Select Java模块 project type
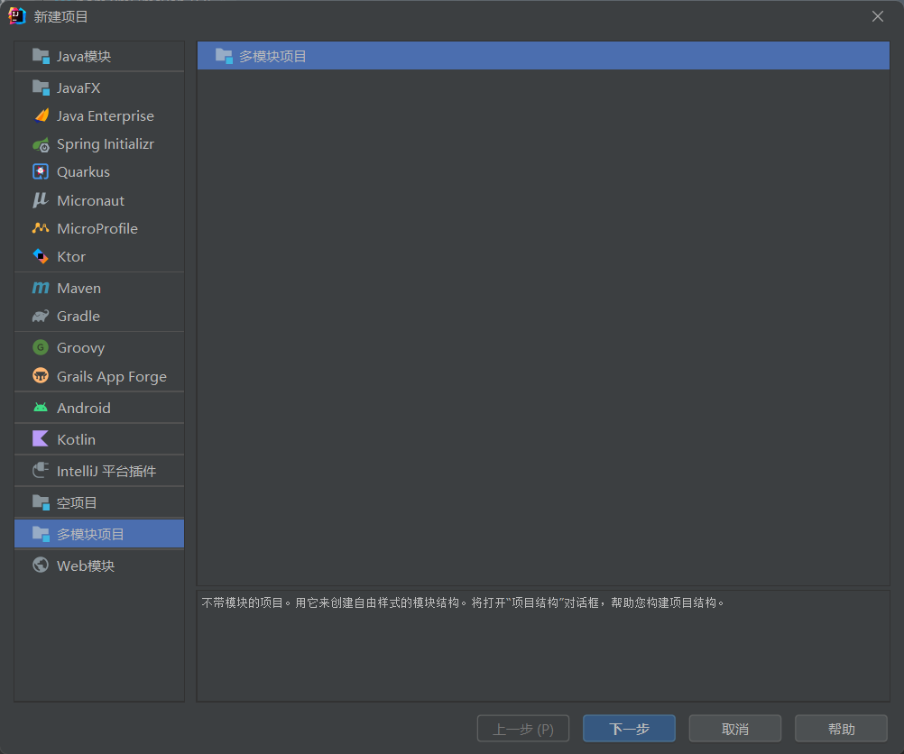Screen dimensions: 904x754 (x=99, y=56)
